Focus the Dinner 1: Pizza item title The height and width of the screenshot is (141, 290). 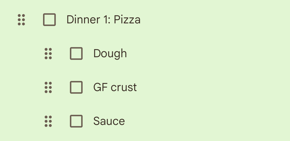click(103, 20)
